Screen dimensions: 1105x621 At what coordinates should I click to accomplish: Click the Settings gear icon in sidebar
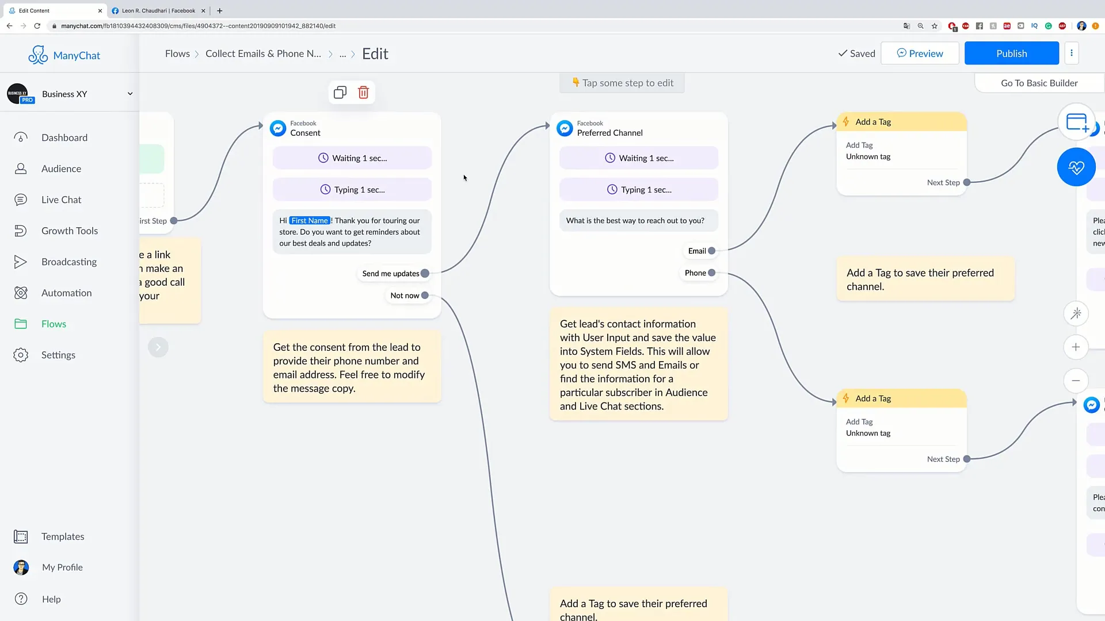pos(21,355)
